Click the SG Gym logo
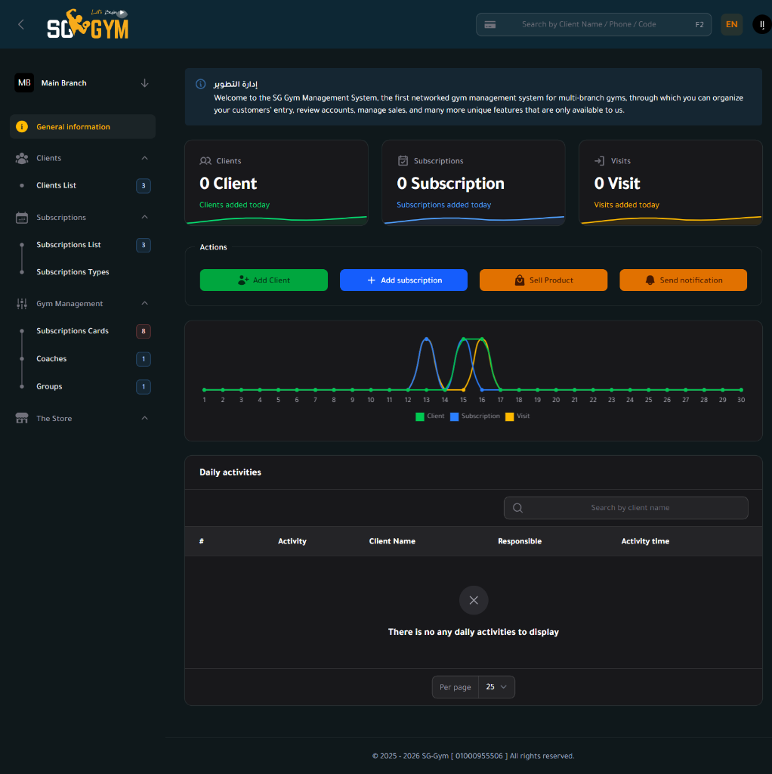Image resolution: width=772 pixels, height=774 pixels. (x=88, y=23)
